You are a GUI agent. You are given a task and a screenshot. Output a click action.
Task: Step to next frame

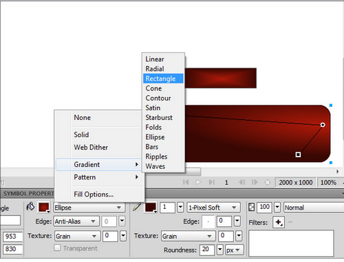point(255,182)
